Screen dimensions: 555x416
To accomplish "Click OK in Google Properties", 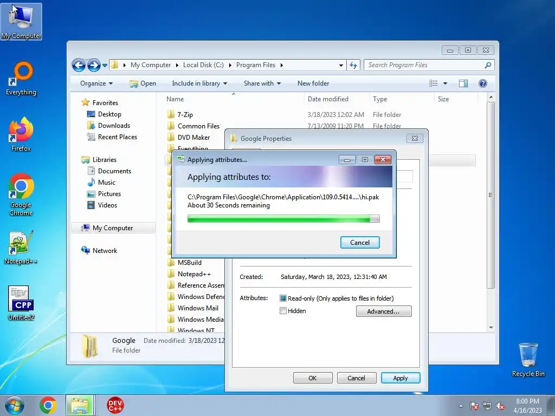I will [x=313, y=378].
